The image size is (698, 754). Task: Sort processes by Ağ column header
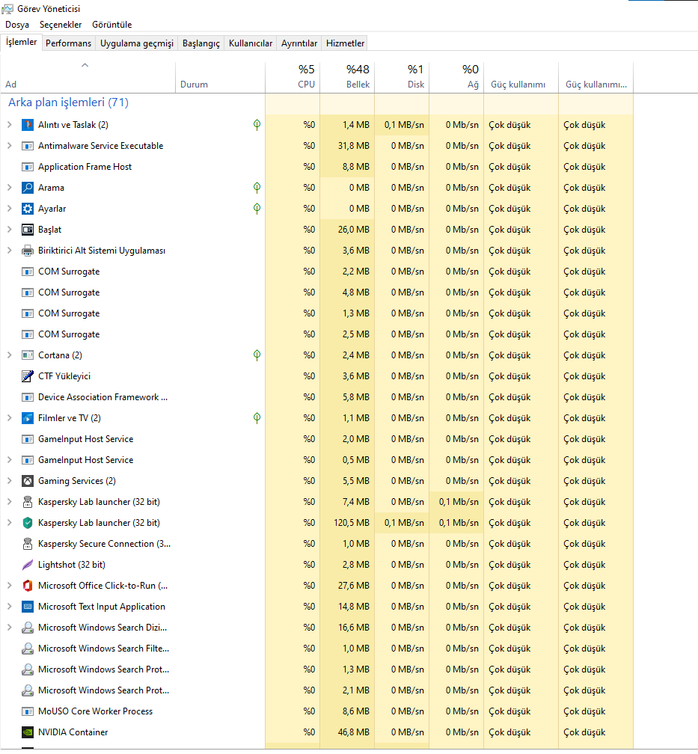click(456, 77)
